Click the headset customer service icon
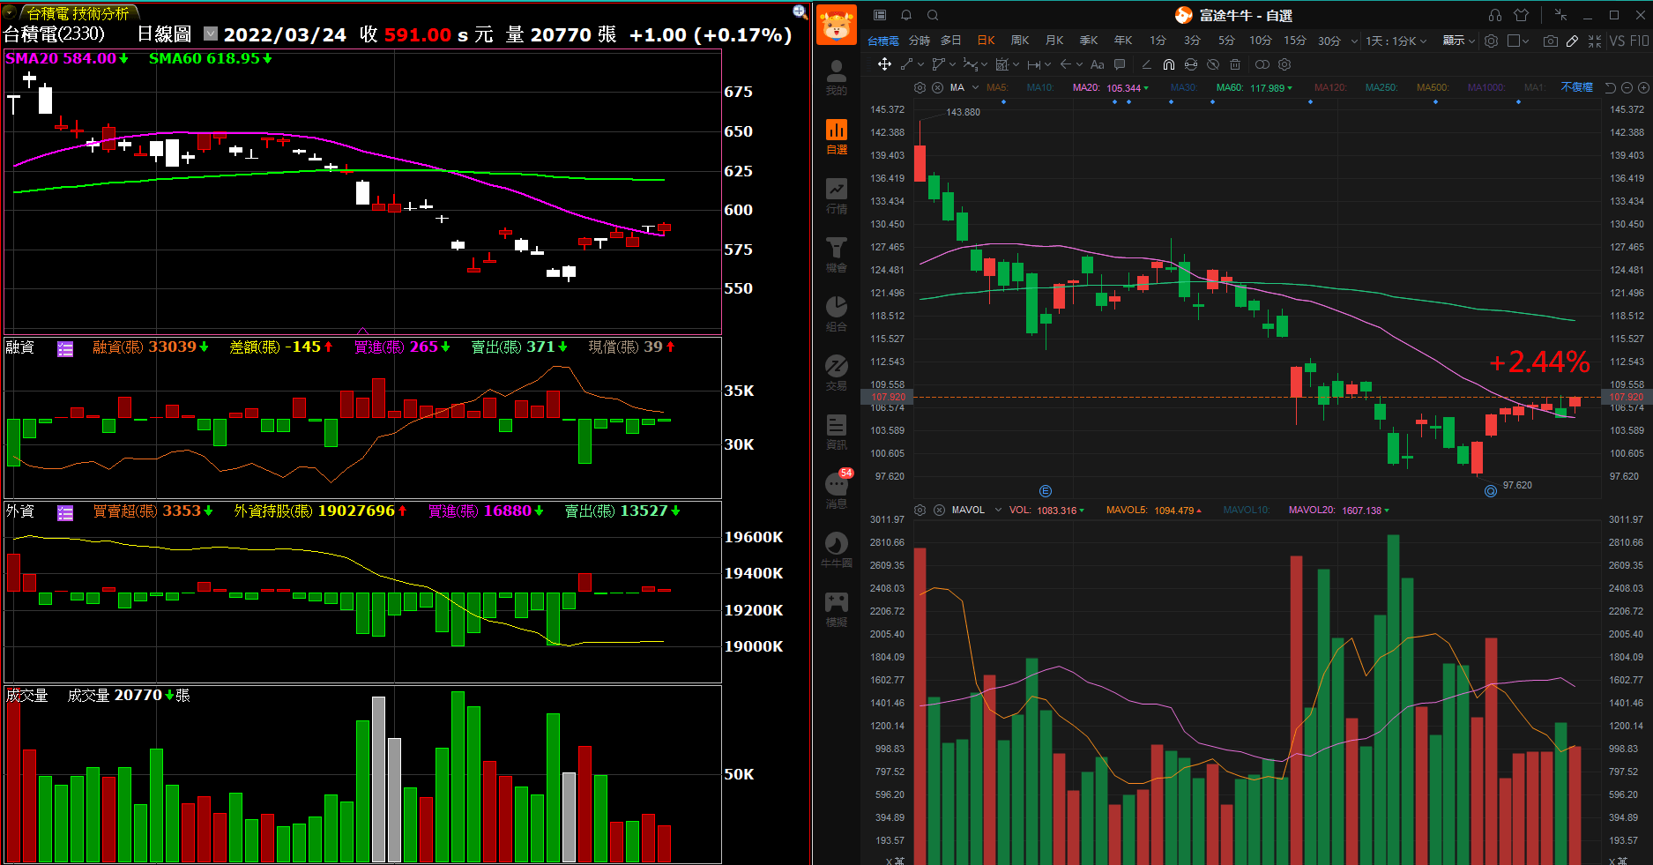Image resolution: width=1653 pixels, height=865 pixels. click(1495, 15)
